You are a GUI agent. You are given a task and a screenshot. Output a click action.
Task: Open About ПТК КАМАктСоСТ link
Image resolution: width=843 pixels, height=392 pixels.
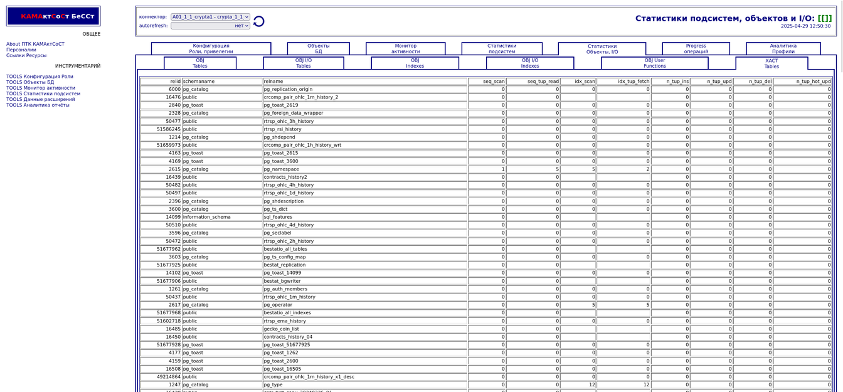35,44
